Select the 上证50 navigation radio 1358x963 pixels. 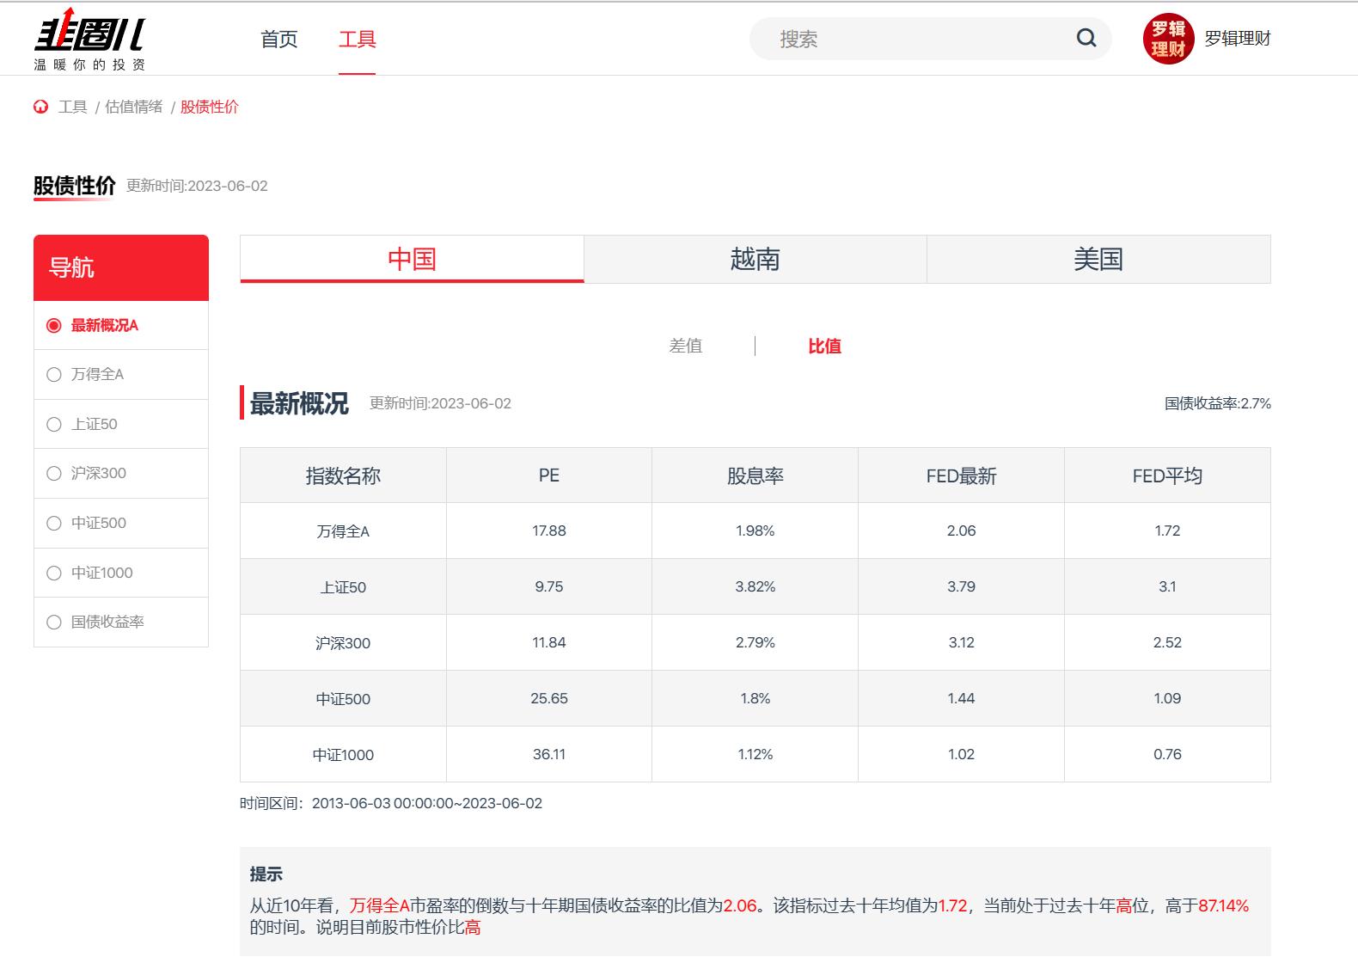coord(54,424)
